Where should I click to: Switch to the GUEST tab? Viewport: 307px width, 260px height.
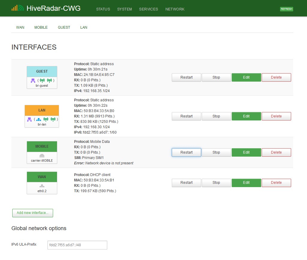pyautogui.click(x=64, y=27)
